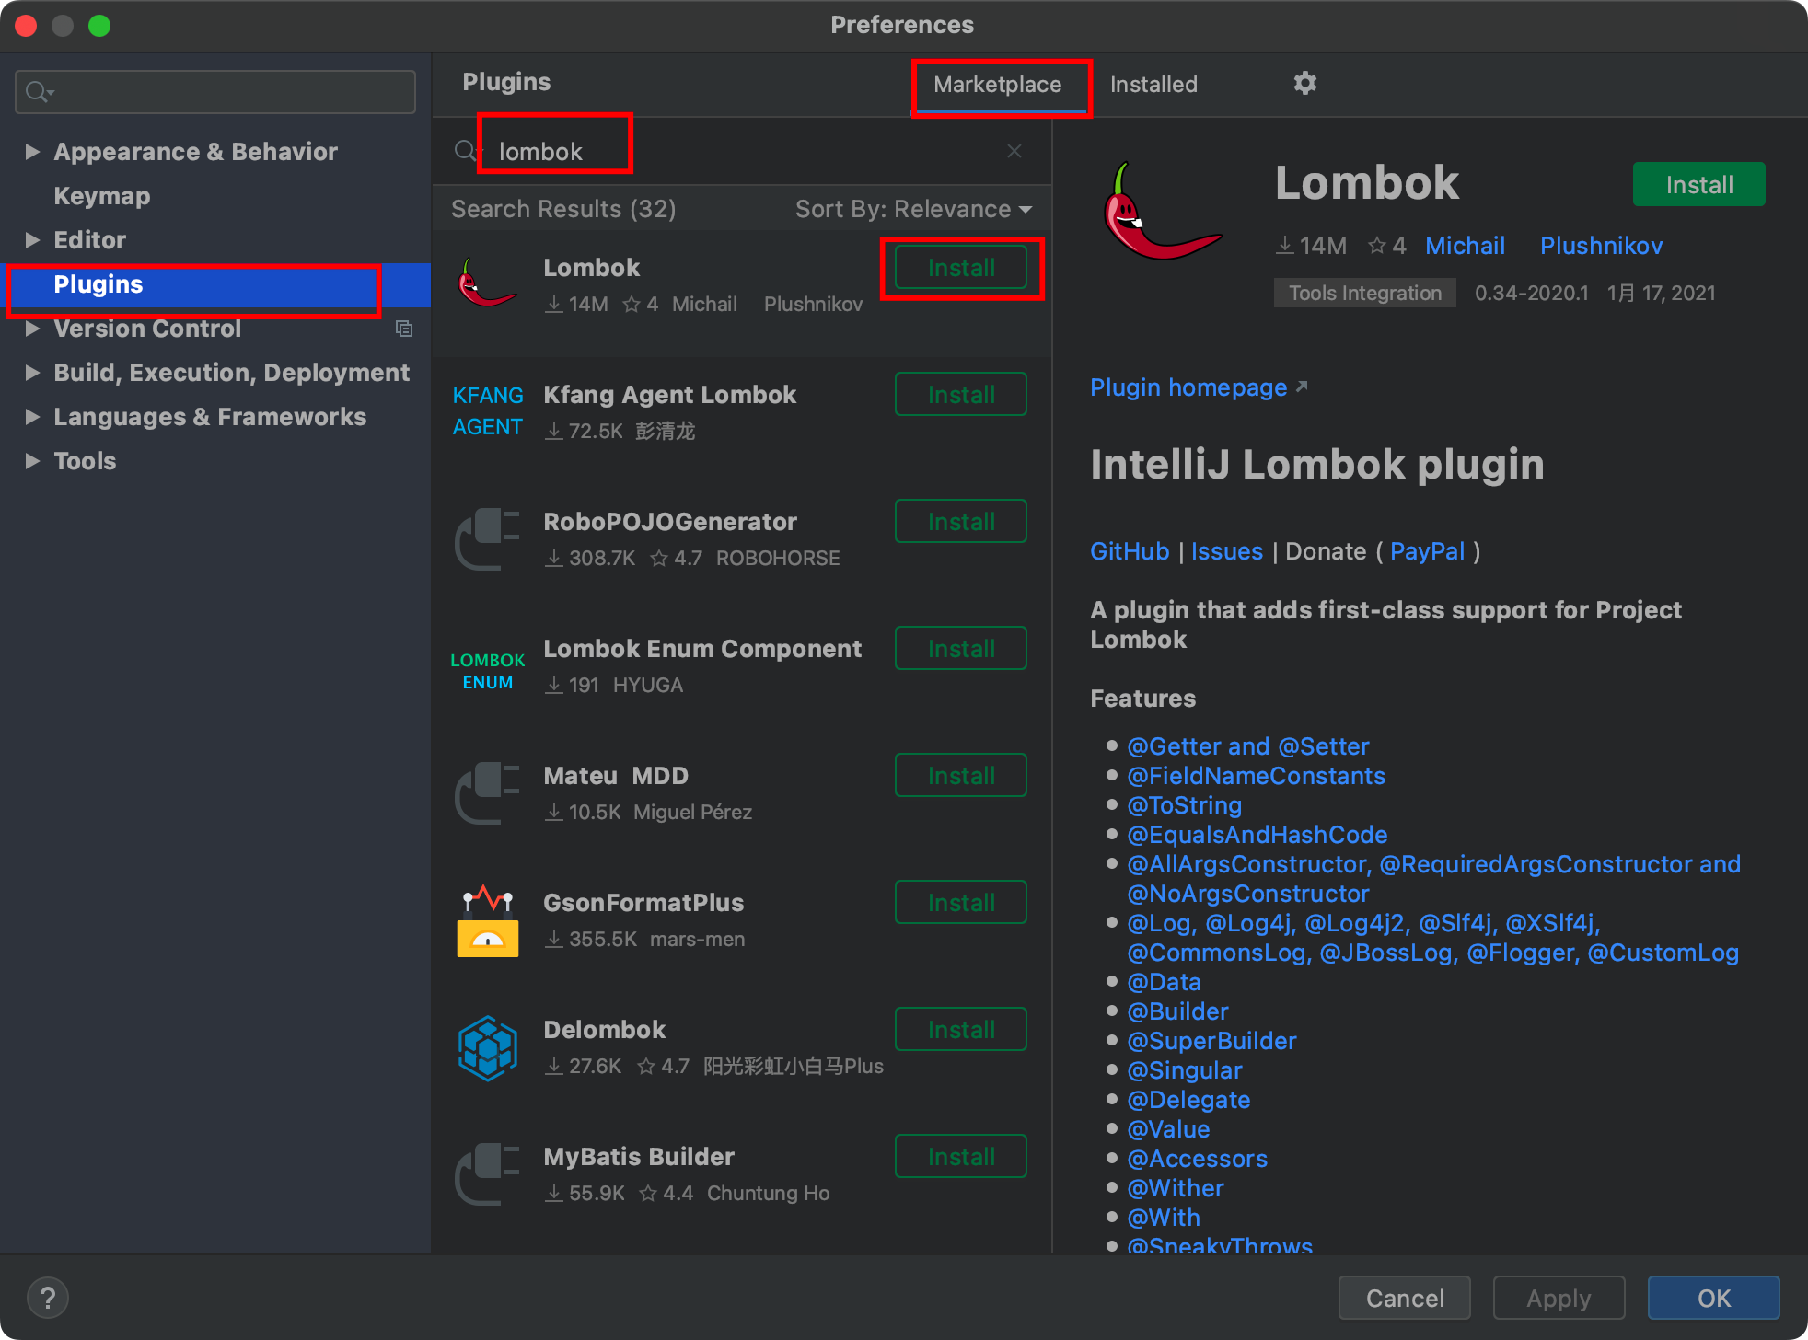Switch to the Installed tab
The width and height of the screenshot is (1808, 1340).
(1153, 85)
